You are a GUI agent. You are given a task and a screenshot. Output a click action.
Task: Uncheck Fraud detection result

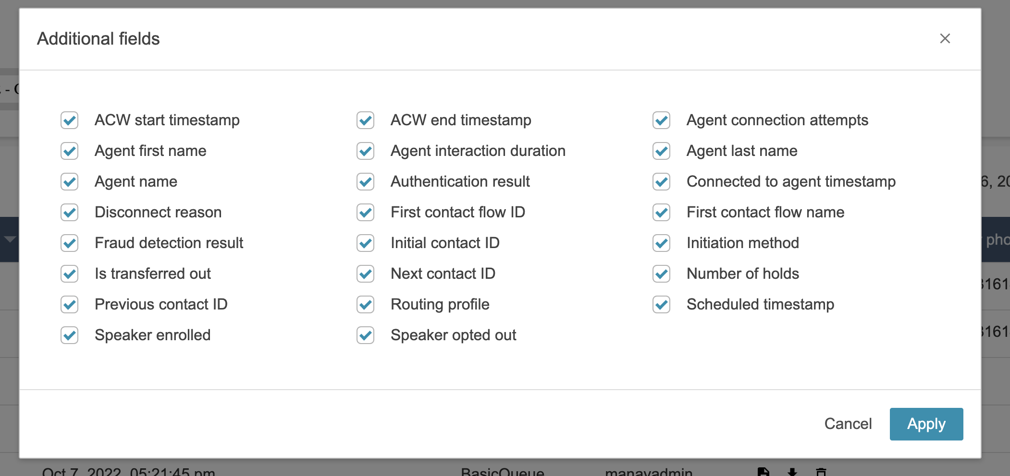pyautogui.click(x=70, y=243)
